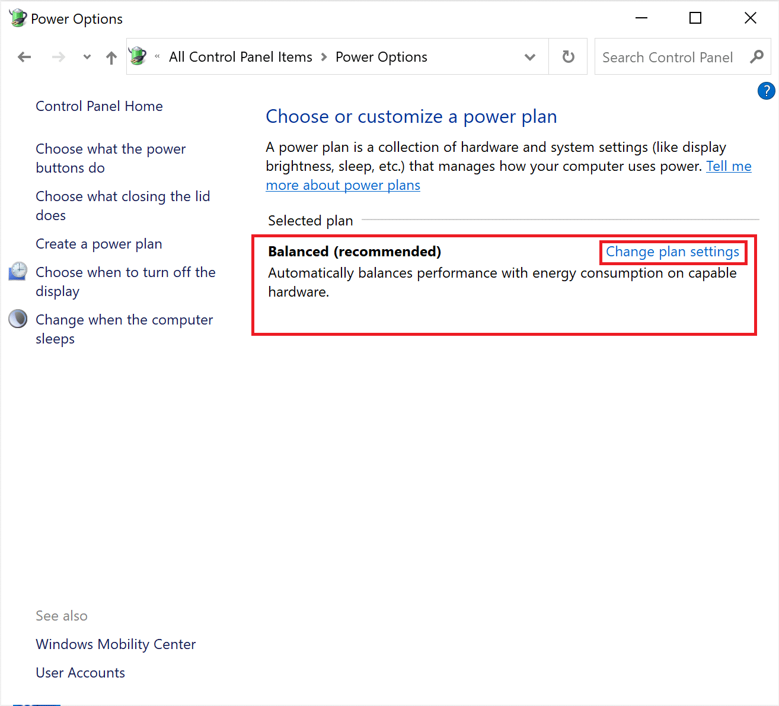This screenshot has width=779, height=706.
Task: Select the Power Options breadcrumb
Action: (381, 56)
